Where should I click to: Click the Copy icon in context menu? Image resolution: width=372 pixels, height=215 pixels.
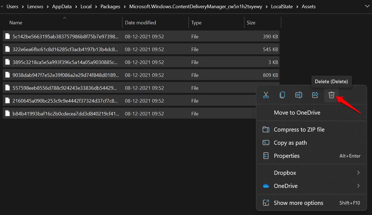tap(282, 95)
